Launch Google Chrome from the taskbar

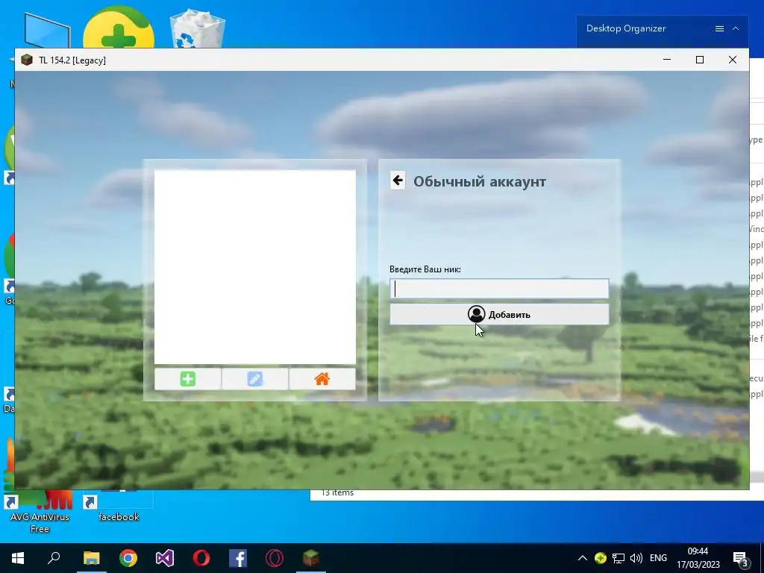pyautogui.click(x=128, y=558)
